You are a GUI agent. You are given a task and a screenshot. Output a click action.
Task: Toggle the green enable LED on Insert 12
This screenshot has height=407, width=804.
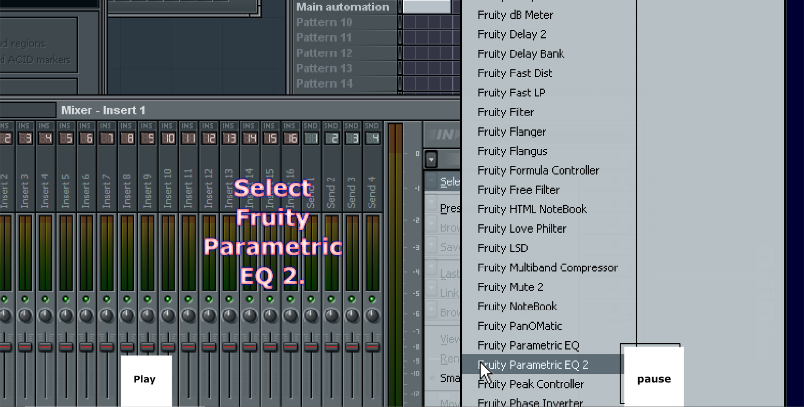pyautogui.click(x=209, y=299)
